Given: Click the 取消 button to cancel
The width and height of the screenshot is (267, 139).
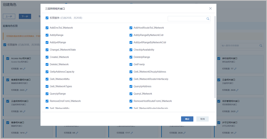Looking at the screenshot, I should pyautogui.click(x=202, y=119).
